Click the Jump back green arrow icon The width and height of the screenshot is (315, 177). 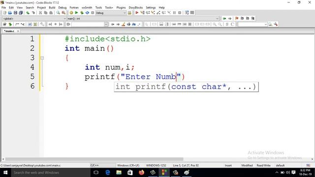224,19
